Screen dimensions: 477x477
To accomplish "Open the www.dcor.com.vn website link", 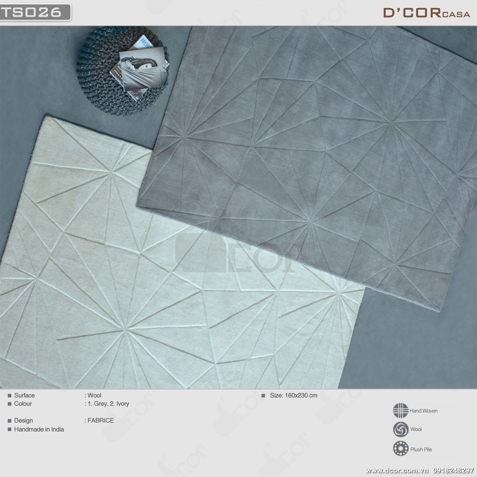I will coord(397,470).
